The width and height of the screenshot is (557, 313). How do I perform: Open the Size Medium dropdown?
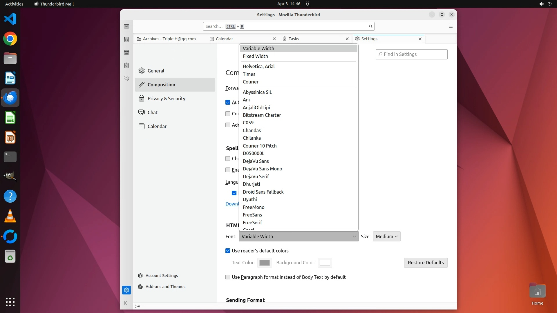click(386, 236)
